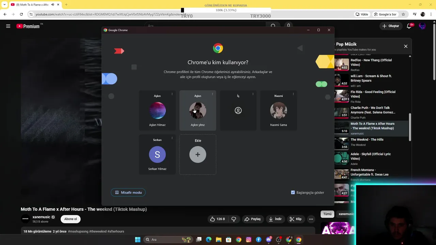Image resolution: width=436 pixels, height=245 pixels.
Task: Play Charlie Puth - We Don't Talk Anymore
Action: 371,112
